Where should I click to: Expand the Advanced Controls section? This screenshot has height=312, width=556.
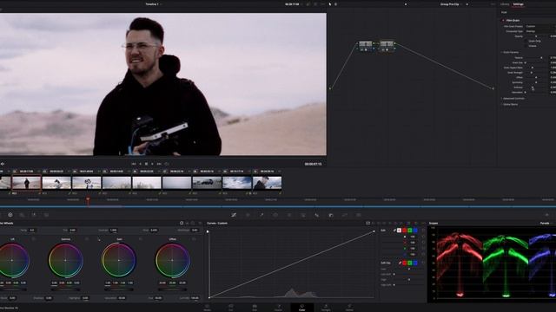pos(513,98)
